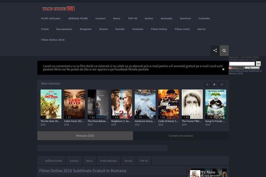Open The Do-Over movie poster

51,104
